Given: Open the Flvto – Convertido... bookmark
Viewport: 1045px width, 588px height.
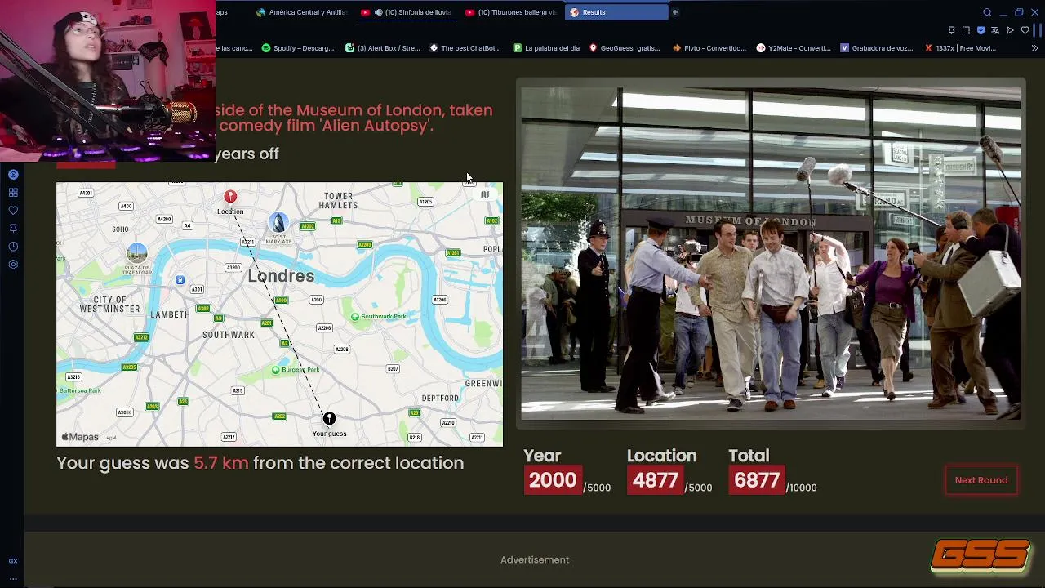Looking at the screenshot, I should click(x=709, y=48).
